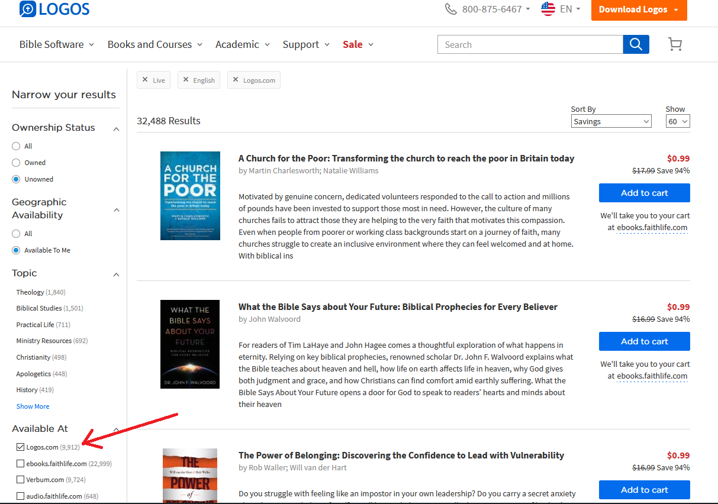This screenshot has width=718, height=504.
Task: Open A Church for the Poor cover thumbnail
Action: pyautogui.click(x=190, y=196)
